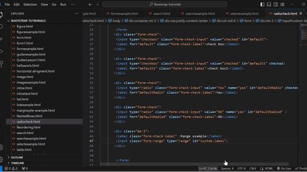Open the View menu
Viewport: 307px width, 172px height.
click(x=44, y=4)
